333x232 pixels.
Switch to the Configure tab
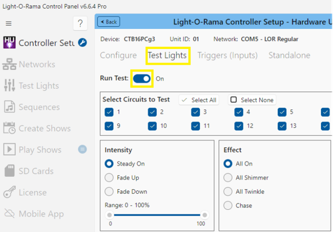[x=118, y=55]
